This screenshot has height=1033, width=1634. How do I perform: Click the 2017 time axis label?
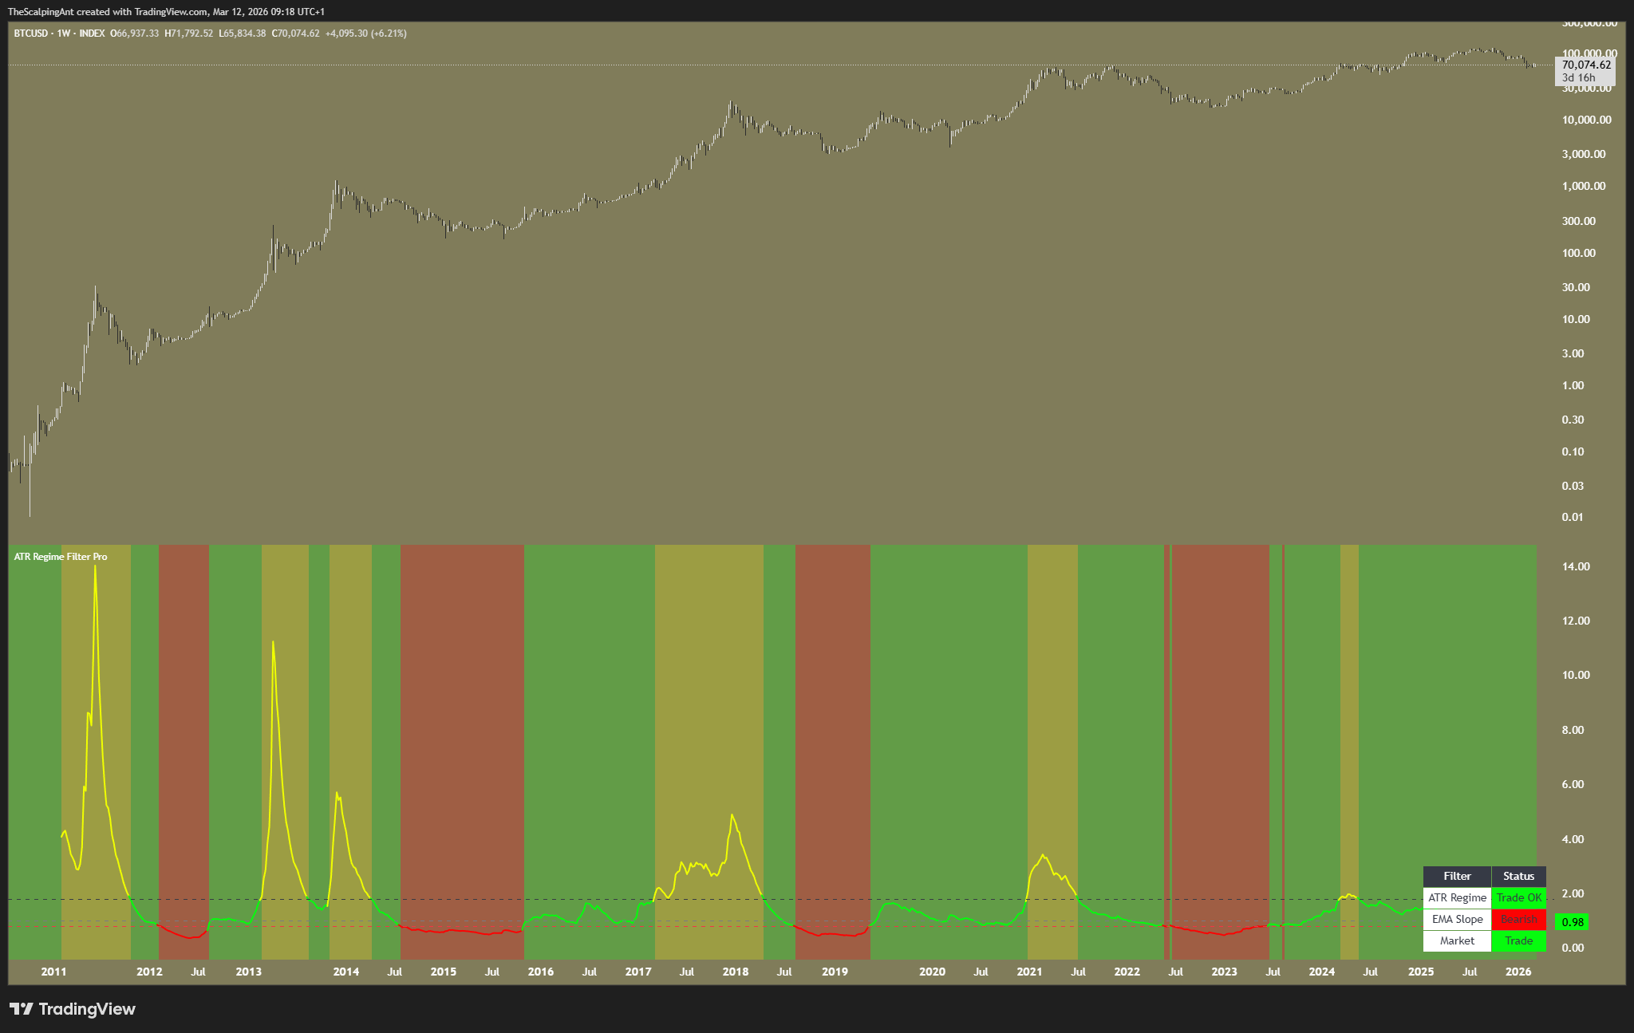[638, 972]
